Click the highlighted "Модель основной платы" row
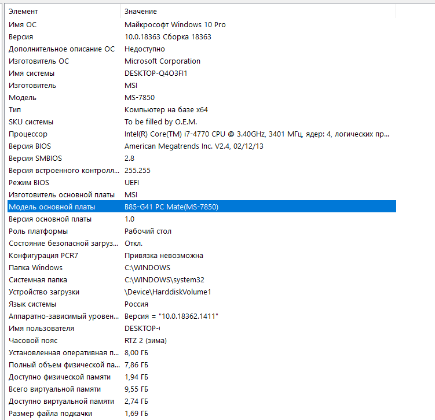Image resolution: width=435 pixels, height=420 pixels. (202, 207)
